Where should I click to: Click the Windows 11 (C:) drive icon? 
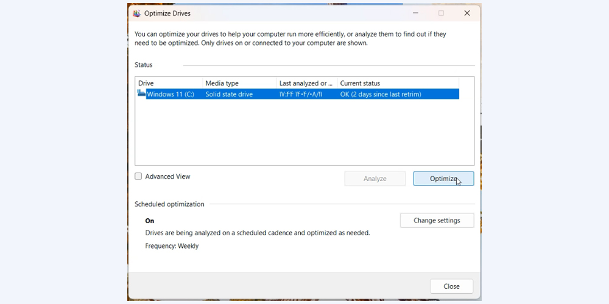tap(141, 94)
